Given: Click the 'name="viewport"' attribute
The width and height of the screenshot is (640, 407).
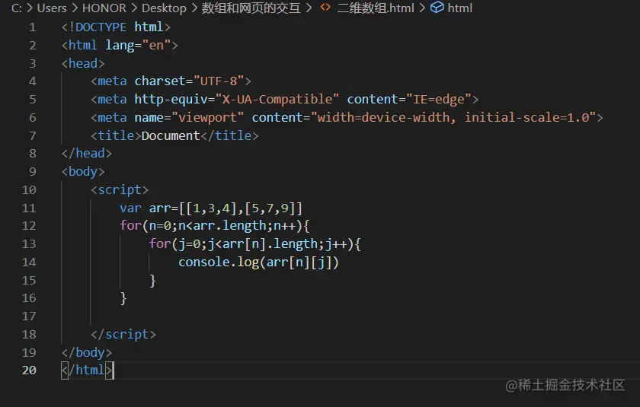Looking at the screenshot, I should (x=189, y=117).
